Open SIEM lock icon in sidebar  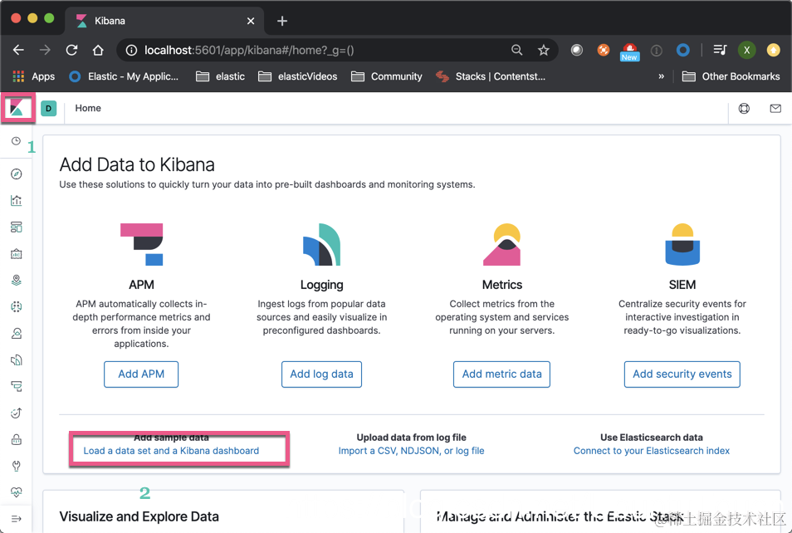[x=16, y=439]
